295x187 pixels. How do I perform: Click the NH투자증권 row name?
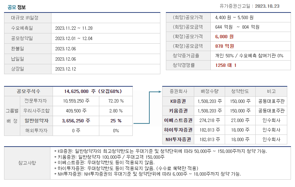[178, 140]
